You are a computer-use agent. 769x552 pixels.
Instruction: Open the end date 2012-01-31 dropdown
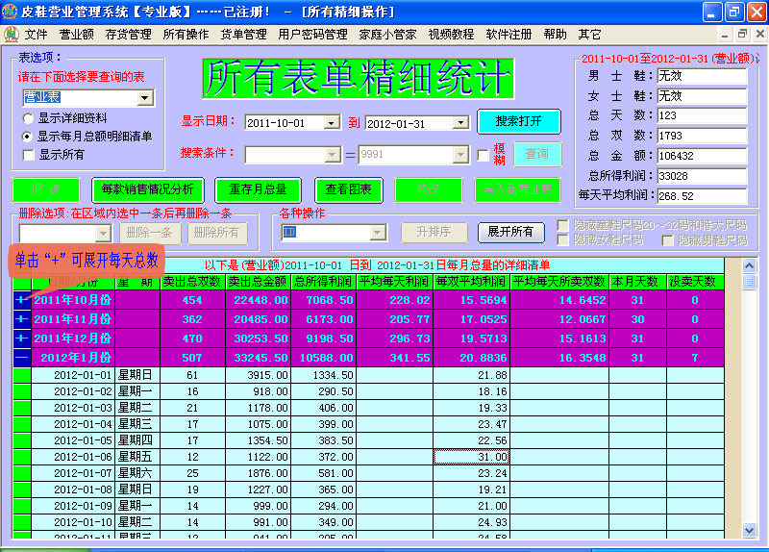pyautogui.click(x=460, y=123)
